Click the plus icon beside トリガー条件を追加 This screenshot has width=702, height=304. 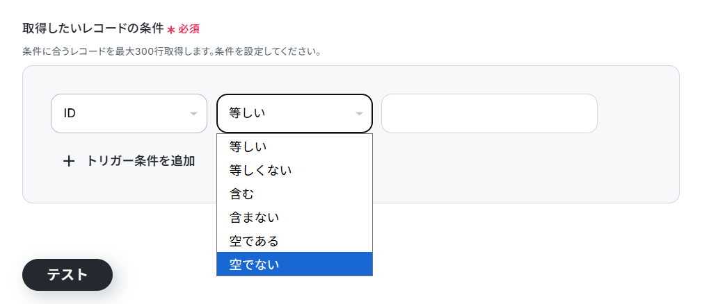[x=68, y=161]
